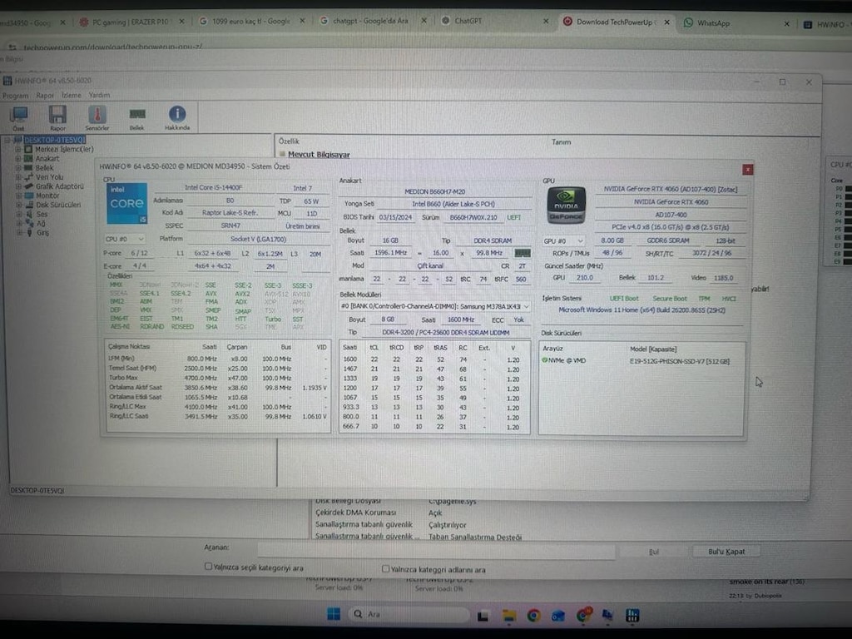Expand the Disk Sürücüleri tree node
Image resolution: width=852 pixels, height=639 pixels.
[x=18, y=205]
